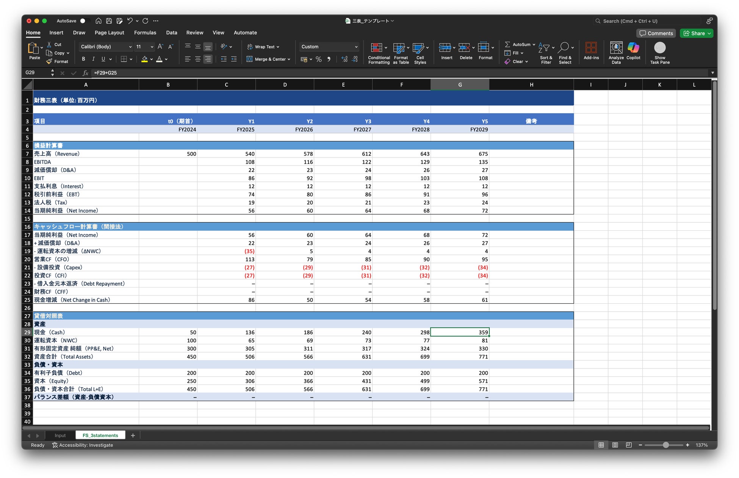Switch to Page Break Preview in status bar
This screenshot has height=478, width=739.
pyautogui.click(x=629, y=445)
